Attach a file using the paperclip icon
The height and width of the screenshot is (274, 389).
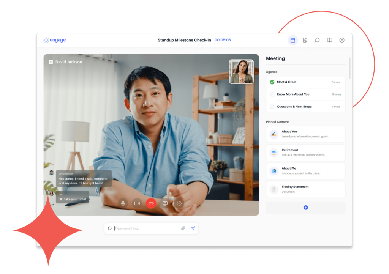[x=183, y=228]
